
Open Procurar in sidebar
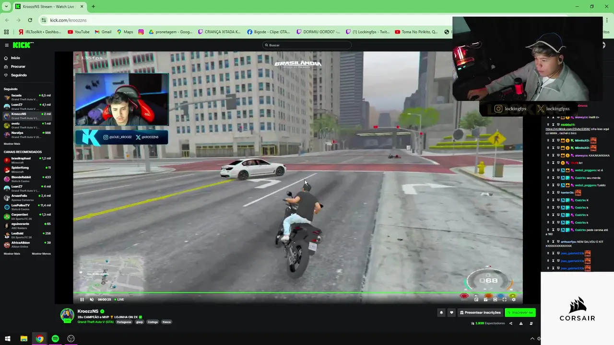pyautogui.click(x=18, y=67)
